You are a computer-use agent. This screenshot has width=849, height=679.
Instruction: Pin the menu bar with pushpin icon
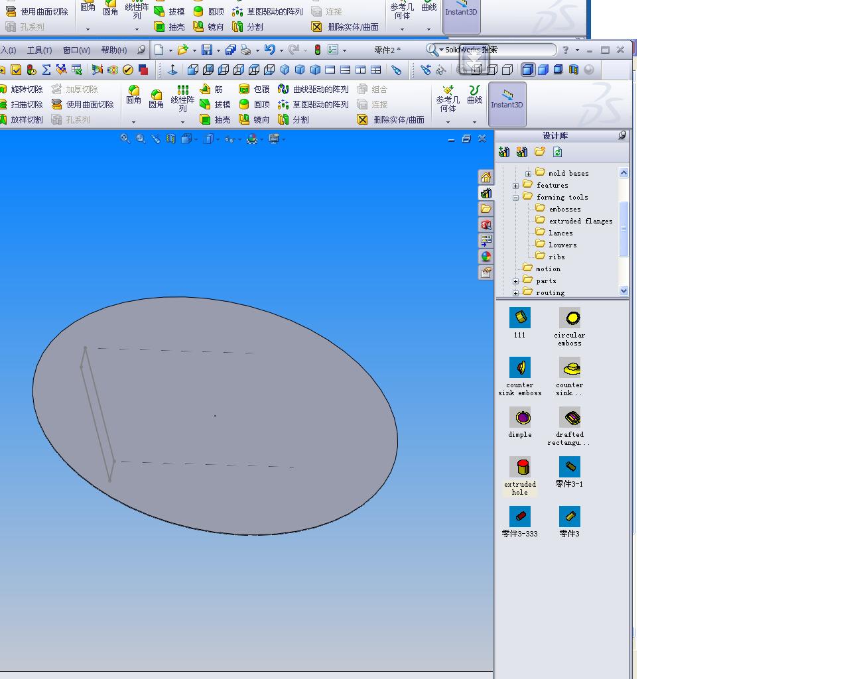pos(141,50)
